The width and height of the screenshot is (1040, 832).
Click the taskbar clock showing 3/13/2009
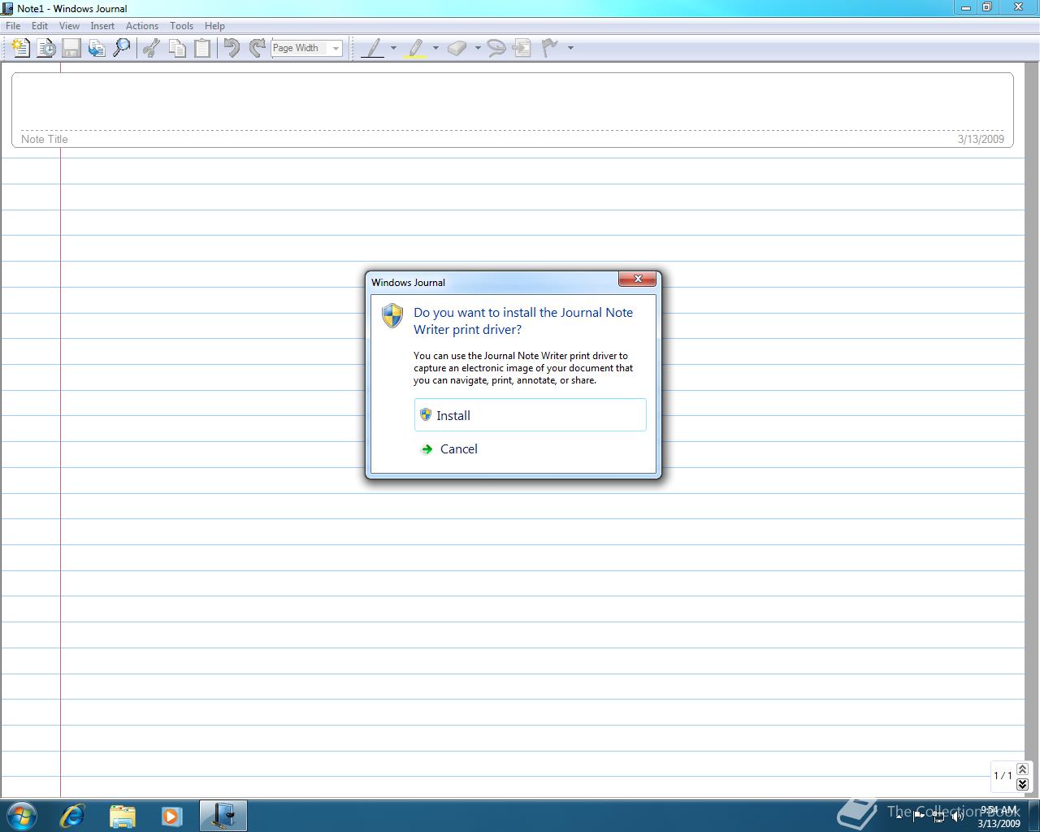coord(999,817)
